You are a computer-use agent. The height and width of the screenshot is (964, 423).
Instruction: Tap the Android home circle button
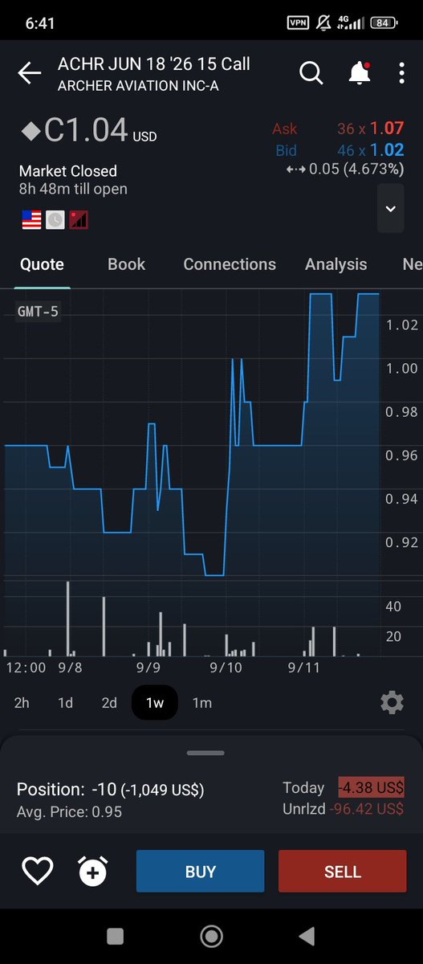tap(211, 936)
